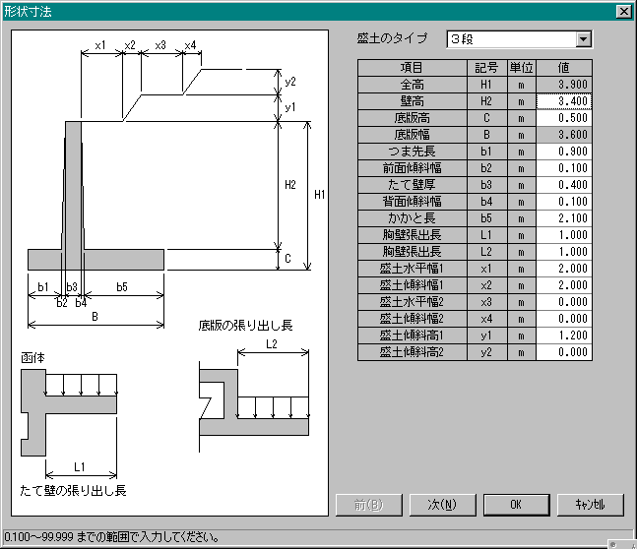Select the つま先長 b1 value field 0.900

tap(564, 152)
